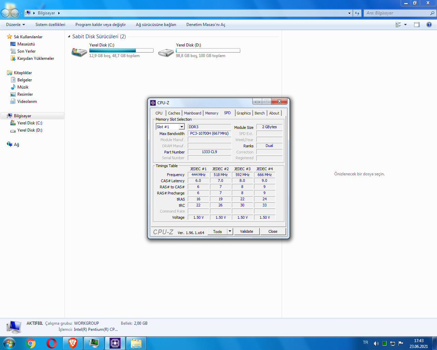Image resolution: width=437 pixels, height=350 pixels.
Task: Click the Explorer back navigation arrow
Action: point(5,13)
